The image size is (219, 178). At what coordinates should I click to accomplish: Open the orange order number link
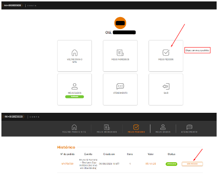(68, 164)
